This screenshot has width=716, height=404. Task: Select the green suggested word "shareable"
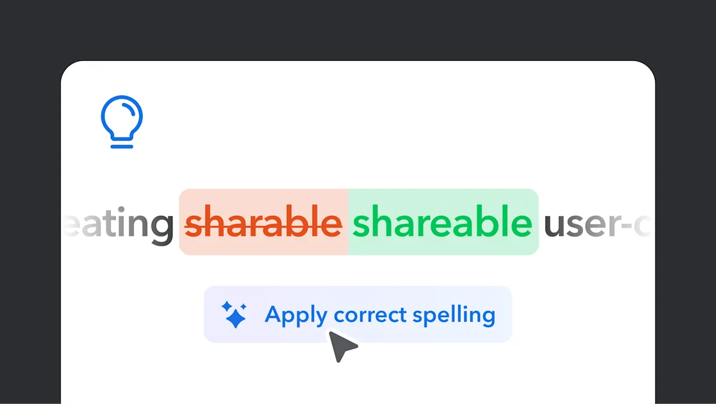pos(442,223)
